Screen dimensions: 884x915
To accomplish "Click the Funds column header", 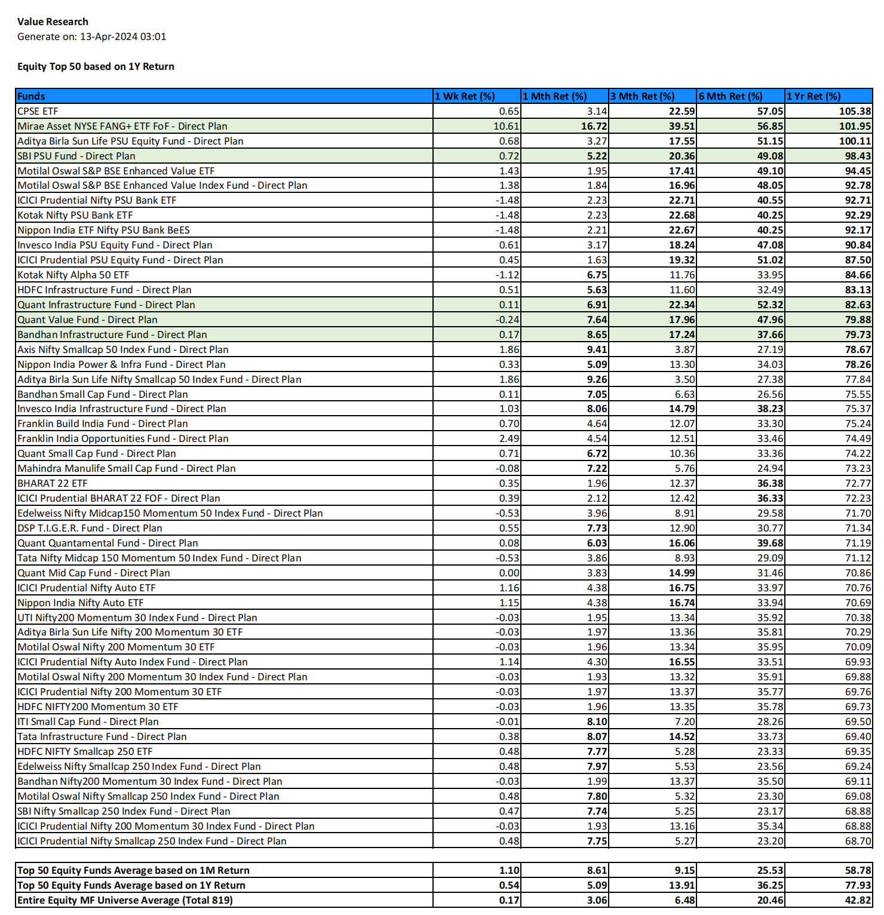I will click(x=224, y=96).
